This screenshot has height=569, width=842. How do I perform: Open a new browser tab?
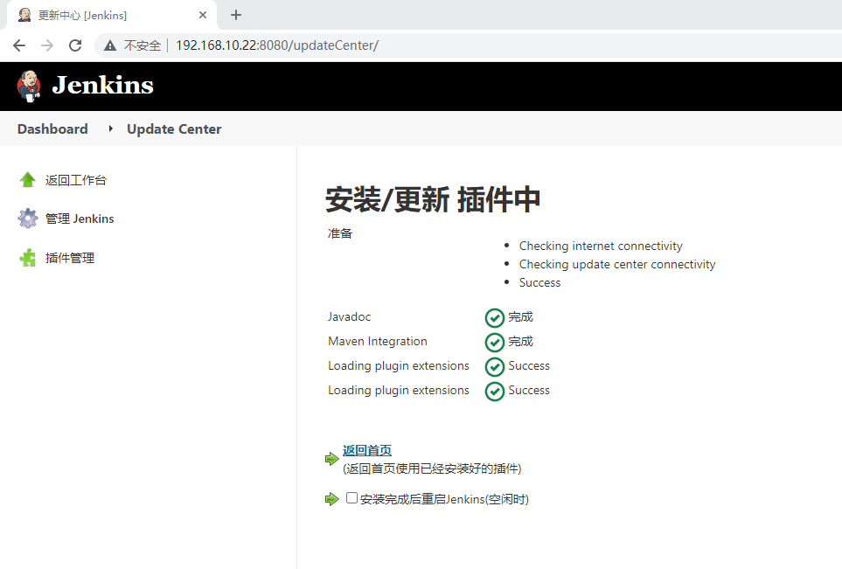(x=236, y=15)
